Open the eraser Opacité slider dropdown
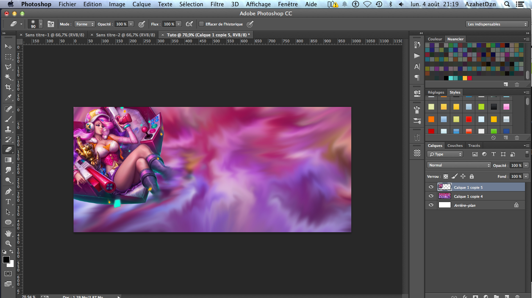The height and width of the screenshot is (298, 532). [x=131, y=24]
